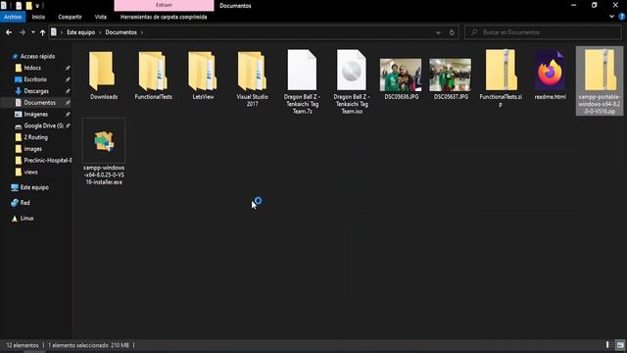
Task: Select the xampp-portable-windows zip archive
Action: 600,81
